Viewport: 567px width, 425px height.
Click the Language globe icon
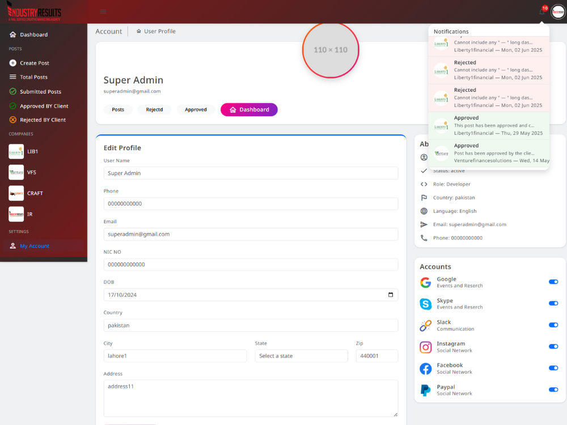(x=424, y=211)
